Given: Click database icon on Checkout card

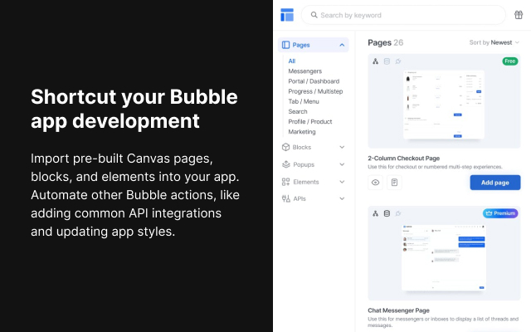Looking at the screenshot, I should 387,61.
